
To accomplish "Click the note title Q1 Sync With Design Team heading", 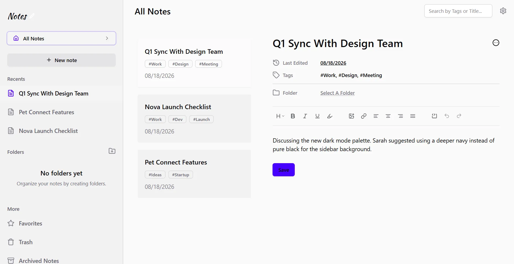I will 338,43.
